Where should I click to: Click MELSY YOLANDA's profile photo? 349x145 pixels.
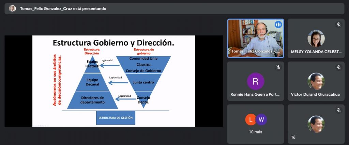tap(316, 38)
